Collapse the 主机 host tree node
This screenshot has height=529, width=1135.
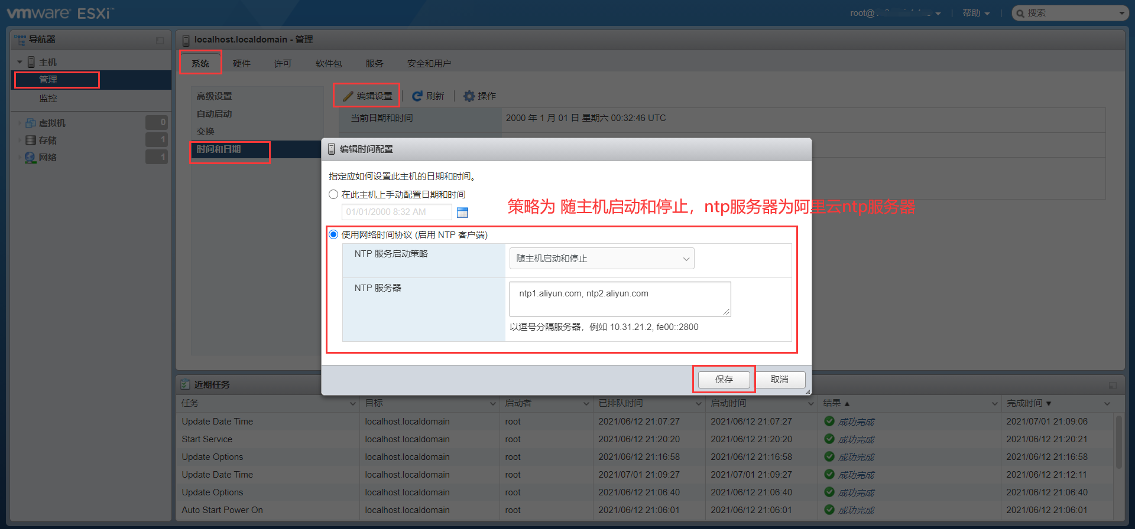(x=20, y=62)
